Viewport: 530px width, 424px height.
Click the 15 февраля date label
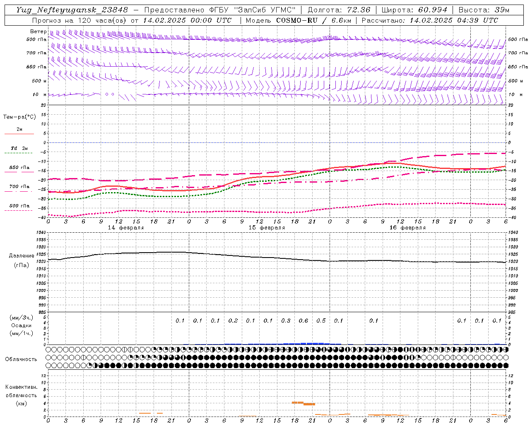pos(267,228)
